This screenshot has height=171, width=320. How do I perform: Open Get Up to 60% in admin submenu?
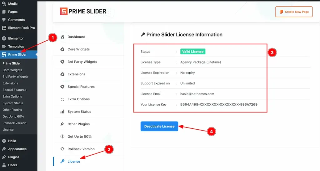point(13,116)
